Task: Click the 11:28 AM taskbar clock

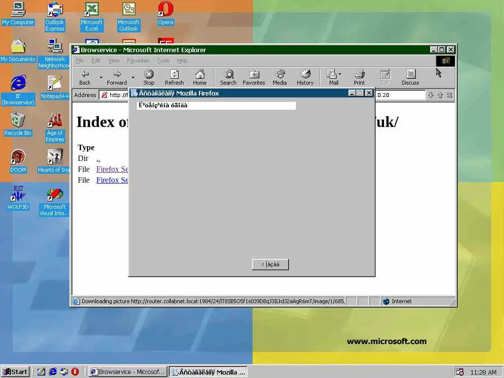Action: point(483,372)
